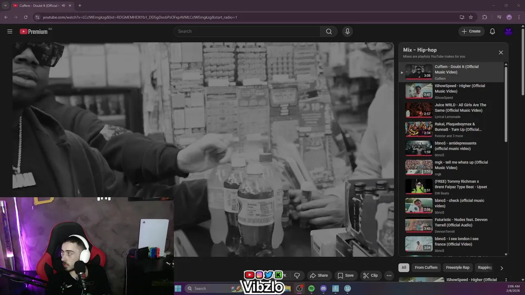Click the address bar URL
This screenshot has width=525, height=295.
[140, 17]
